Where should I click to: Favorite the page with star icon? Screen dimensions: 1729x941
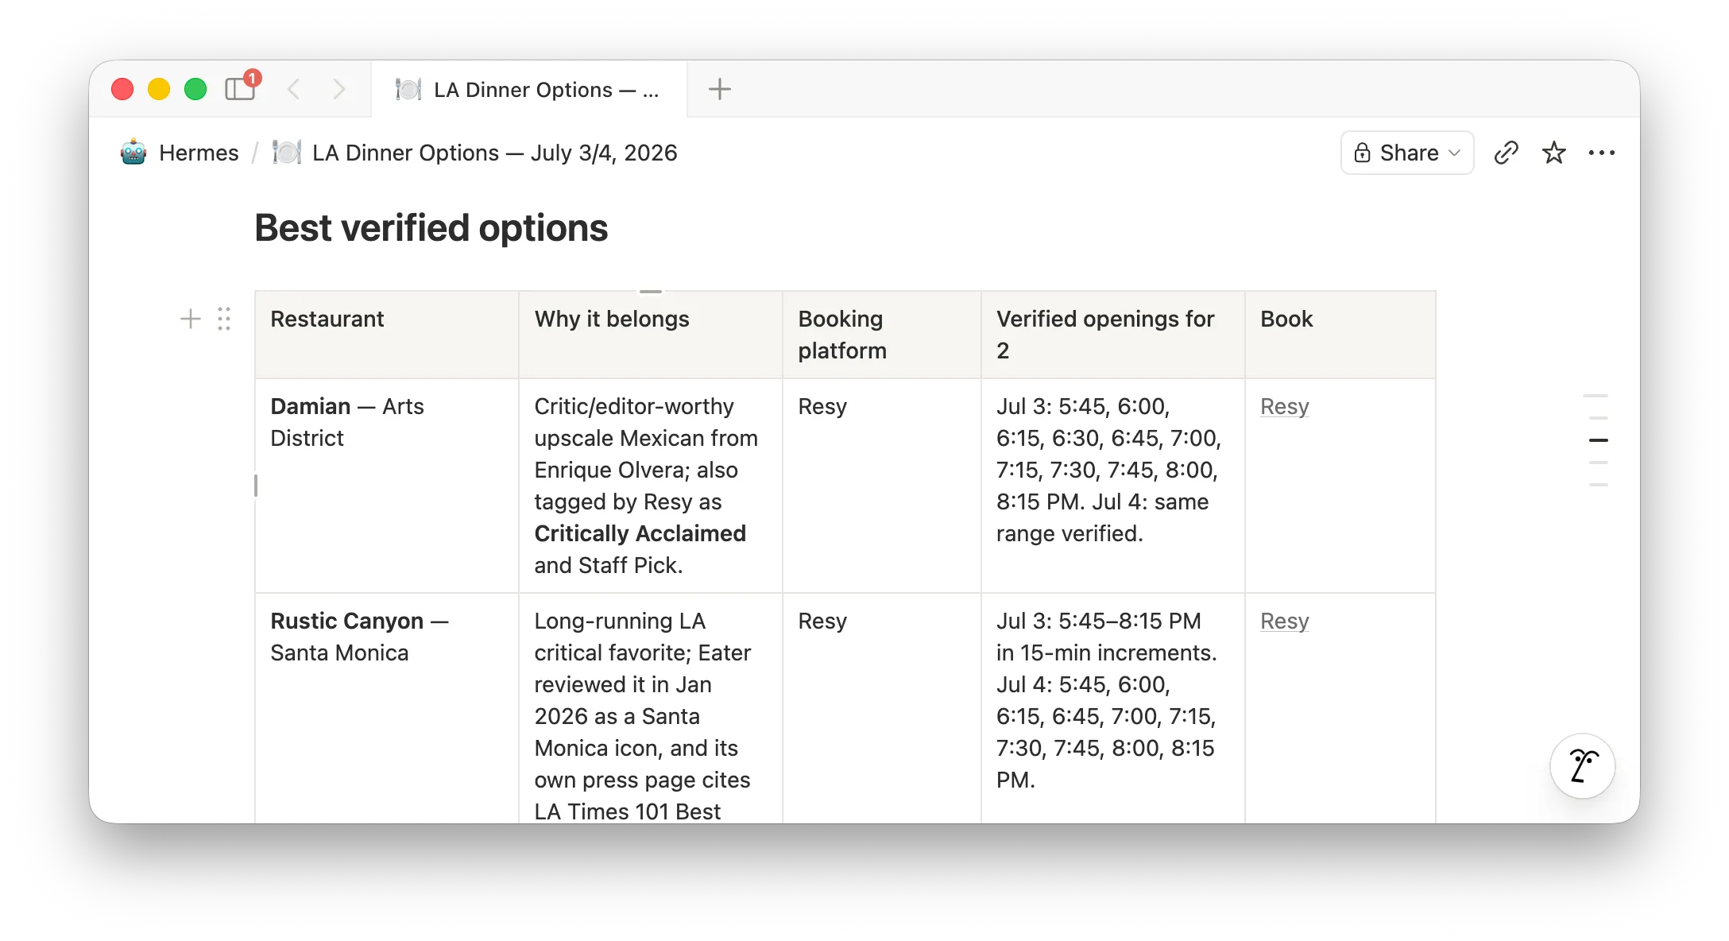click(1553, 153)
